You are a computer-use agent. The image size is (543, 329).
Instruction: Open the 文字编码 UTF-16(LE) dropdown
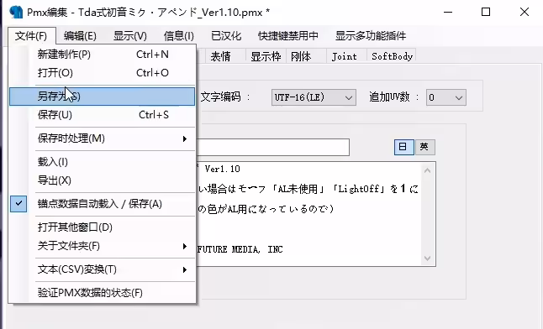tap(314, 97)
